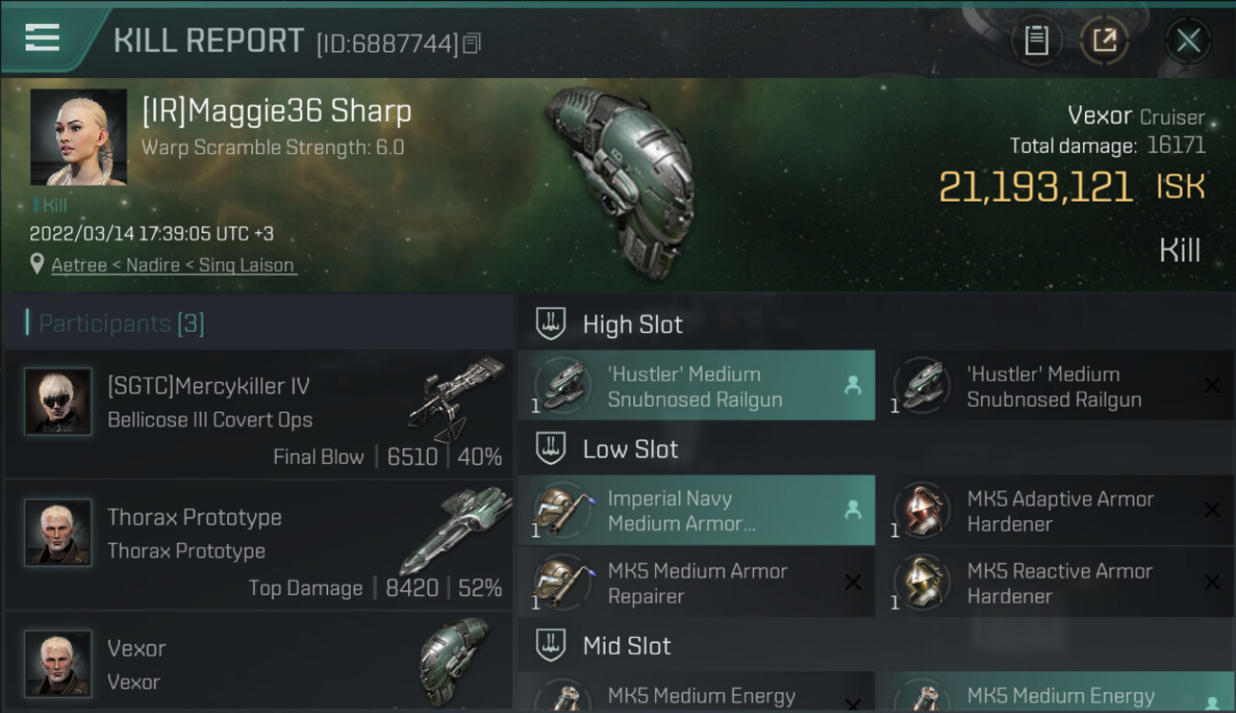Copy the kill report ID
Viewport: 1236px width, 713px height.
tap(473, 43)
